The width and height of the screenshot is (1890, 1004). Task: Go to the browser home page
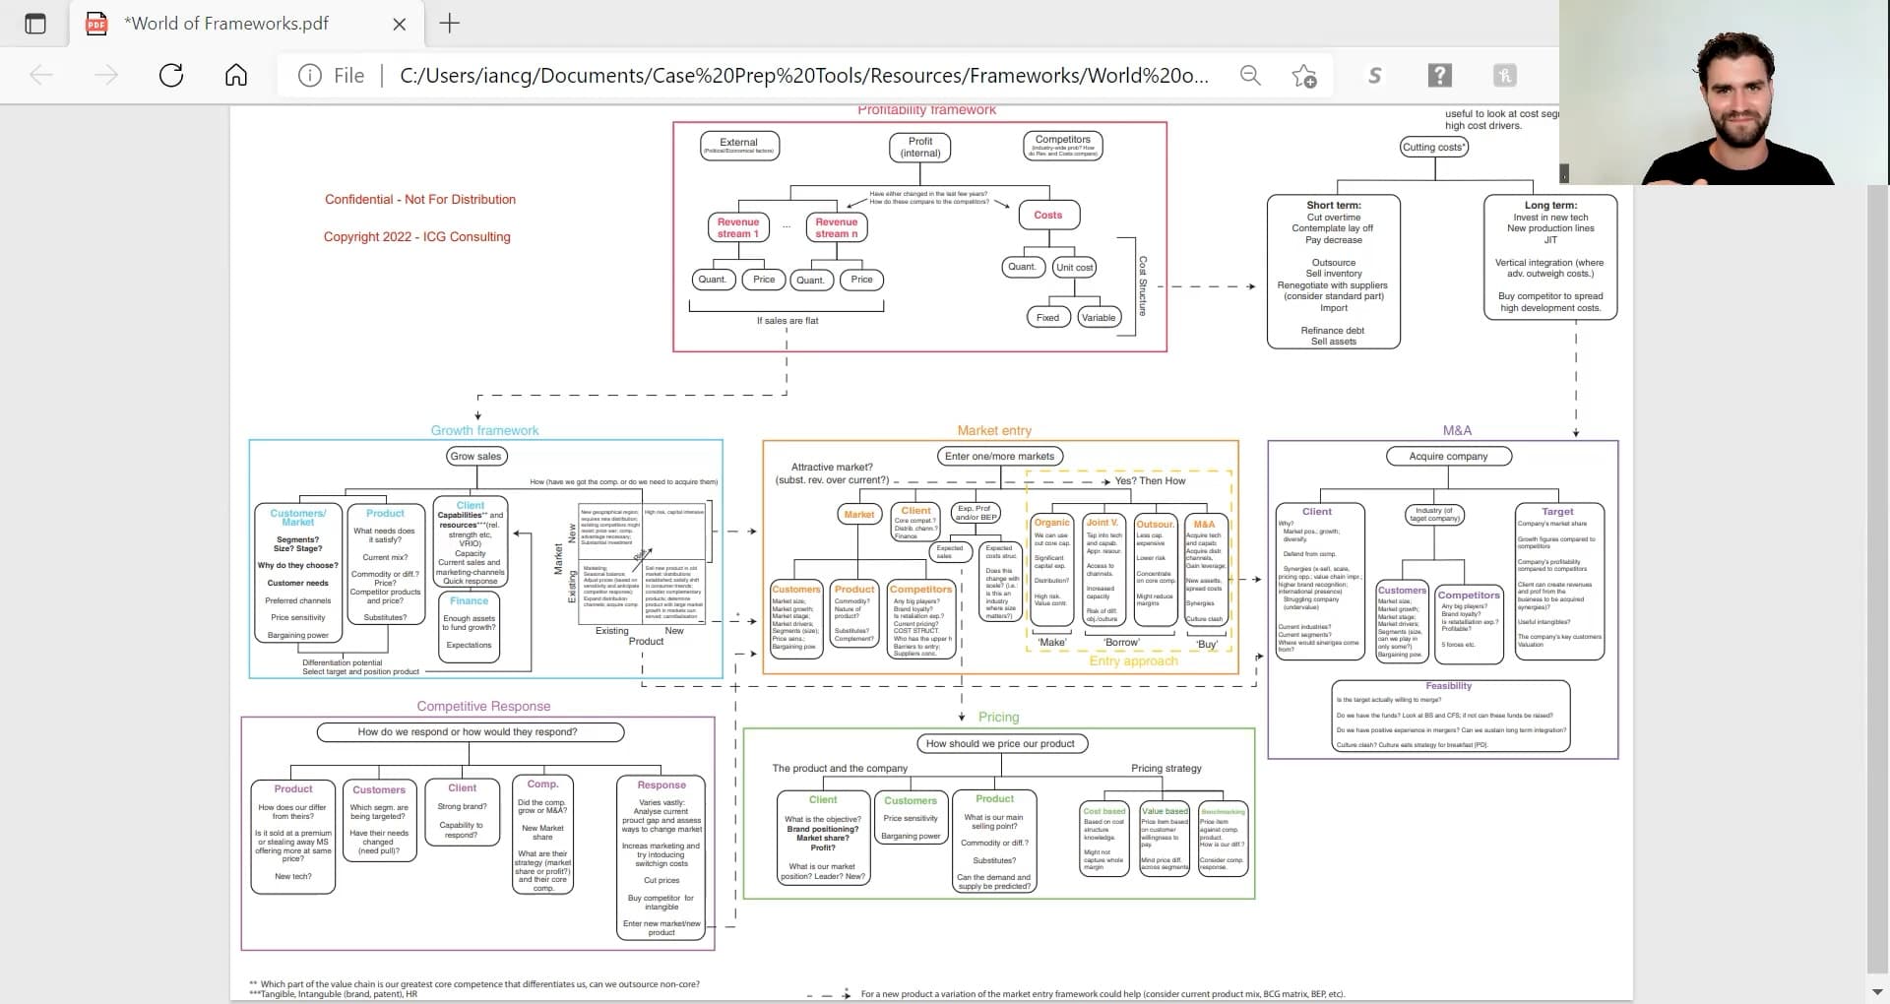(236, 76)
